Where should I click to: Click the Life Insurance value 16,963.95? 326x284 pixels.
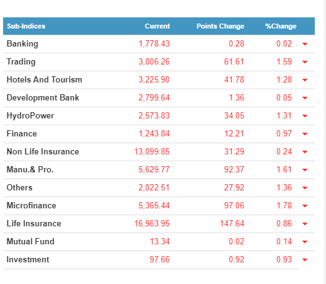[152, 224]
